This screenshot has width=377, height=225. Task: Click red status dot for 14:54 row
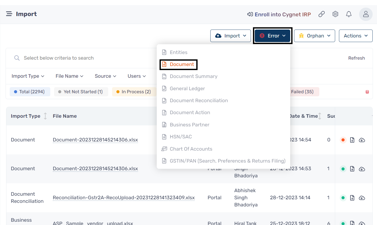pos(343,140)
